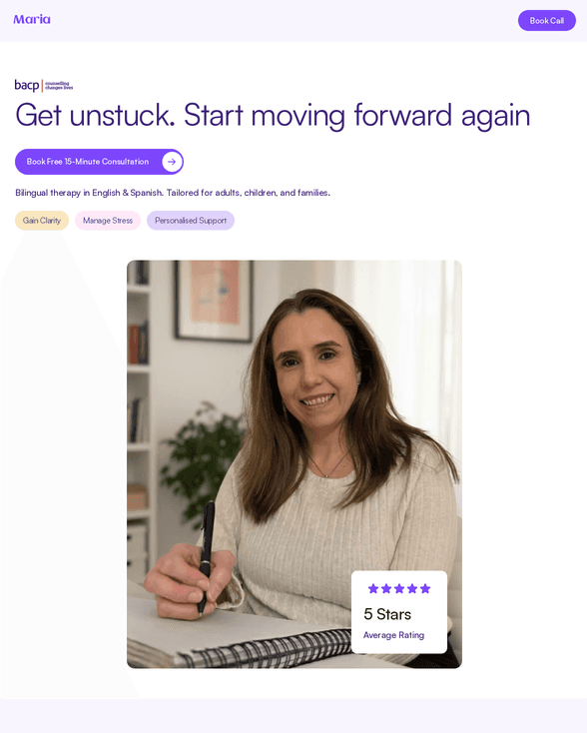Click the fourth star in rating card
Screen dimensions: 587x733
click(412, 588)
